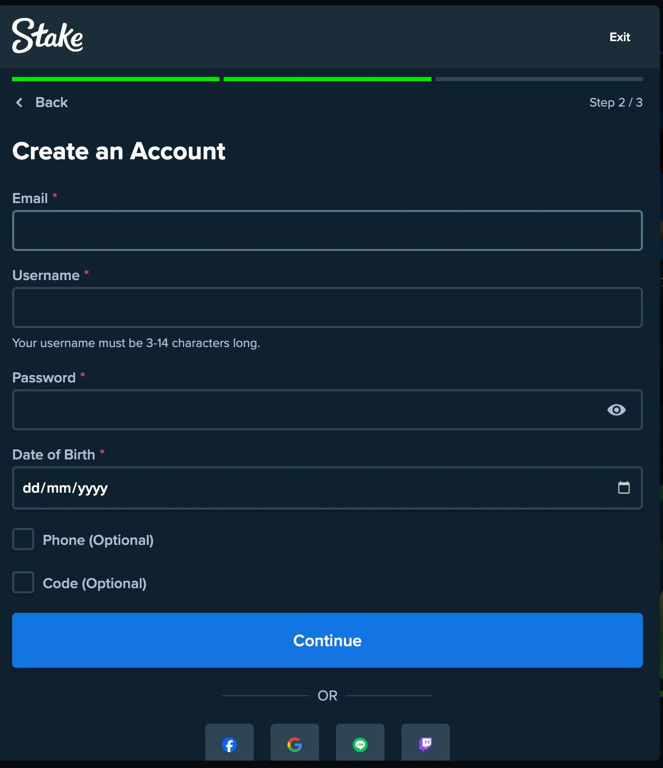Screen dimensions: 663x768
Task: Click the second green progress bar segment
Action: (x=328, y=79)
